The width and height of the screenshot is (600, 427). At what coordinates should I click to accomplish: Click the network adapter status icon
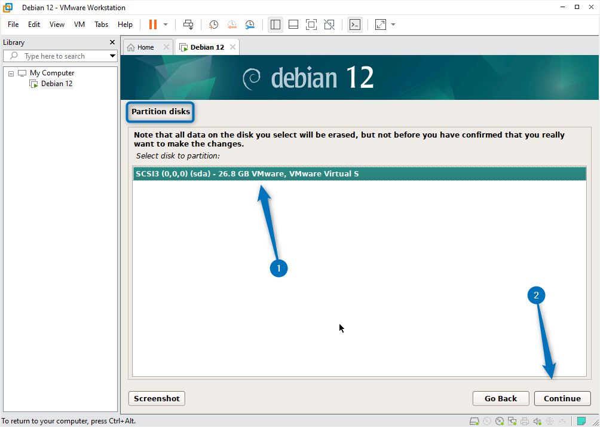click(513, 421)
